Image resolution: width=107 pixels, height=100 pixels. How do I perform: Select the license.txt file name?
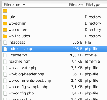pos(18,55)
